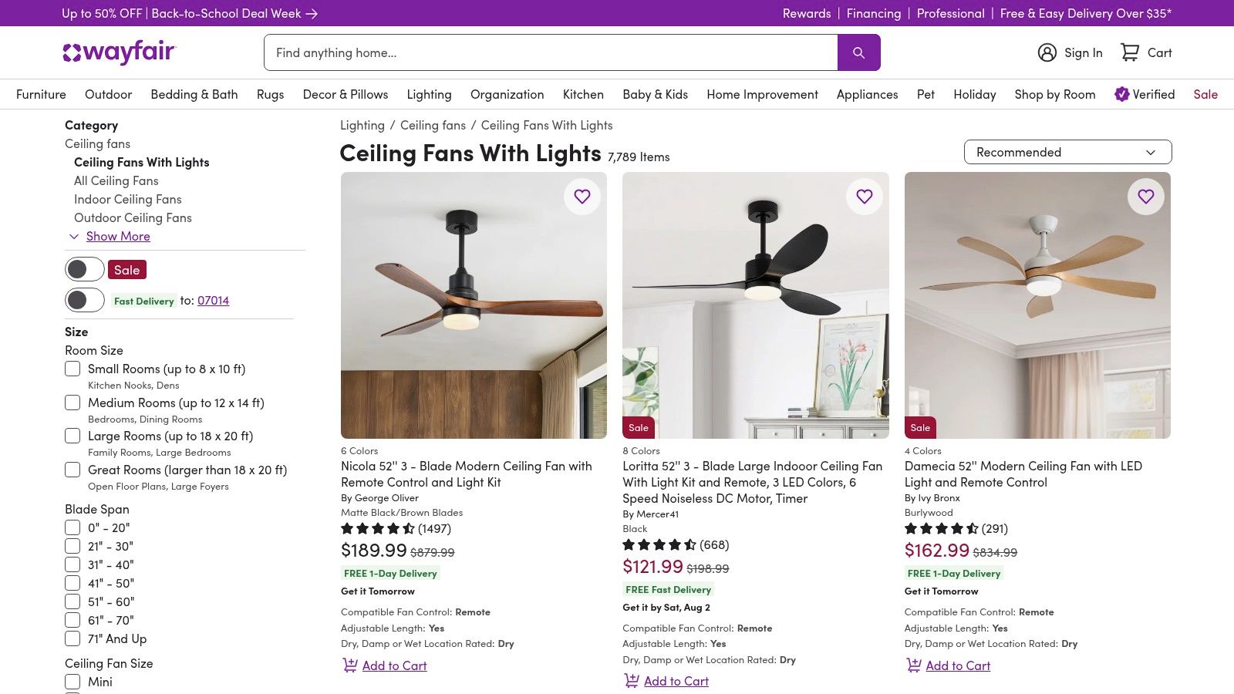1234x694 pixels.
Task: Click the Sign In person icon
Action: [1047, 52]
